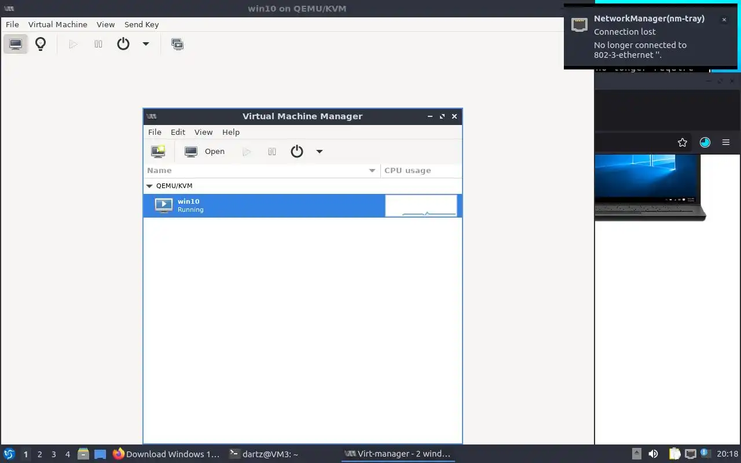The height and width of the screenshot is (463, 741).
Task: Open the Virtual Machine menu
Action: pyautogui.click(x=58, y=24)
